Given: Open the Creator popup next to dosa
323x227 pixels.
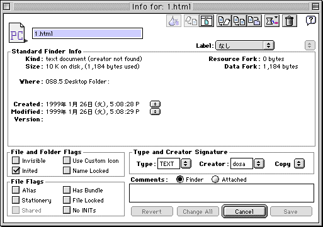Looking at the screenshot, I should pos(259,163).
